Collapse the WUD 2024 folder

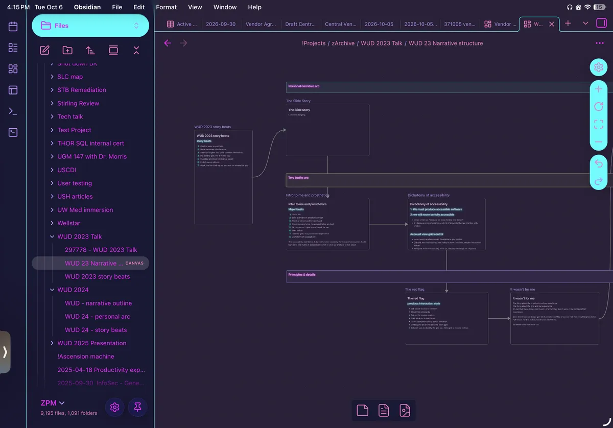pyautogui.click(x=52, y=290)
